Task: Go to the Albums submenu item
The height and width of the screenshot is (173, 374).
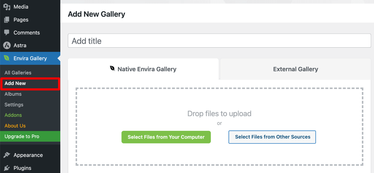Action: [x=13, y=94]
